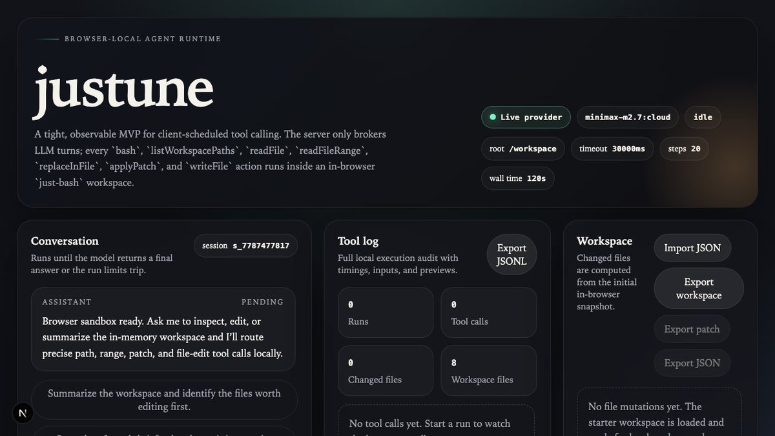Click the Conversation panel heading
Viewport: 775px width, 436px height.
coord(65,241)
